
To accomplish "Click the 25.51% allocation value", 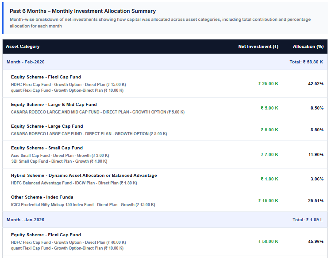I will coord(316,201).
